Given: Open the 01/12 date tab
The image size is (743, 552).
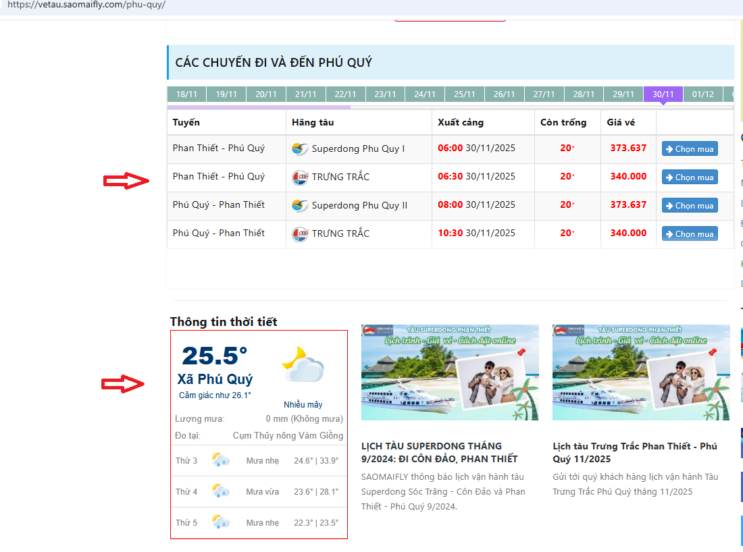Looking at the screenshot, I should tap(702, 94).
